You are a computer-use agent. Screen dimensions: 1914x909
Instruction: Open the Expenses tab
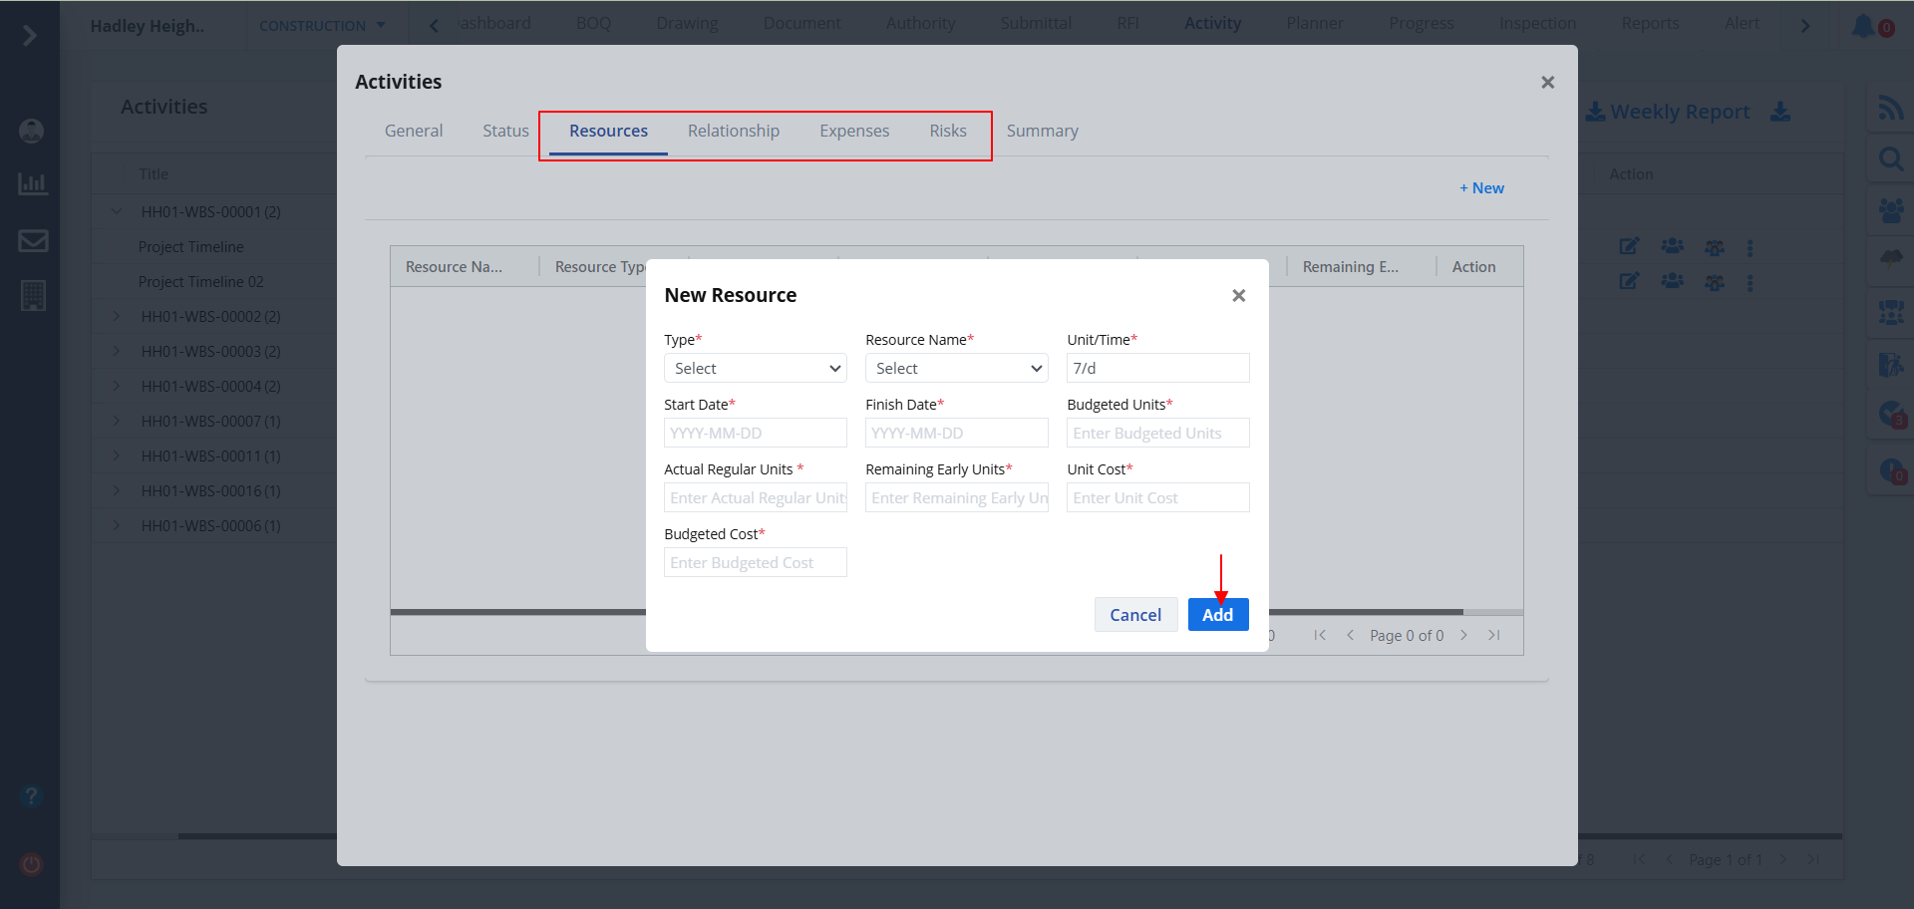click(x=853, y=131)
